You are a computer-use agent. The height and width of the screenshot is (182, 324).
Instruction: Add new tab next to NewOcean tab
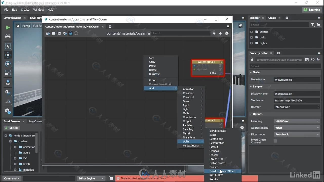[x=110, y=27]
